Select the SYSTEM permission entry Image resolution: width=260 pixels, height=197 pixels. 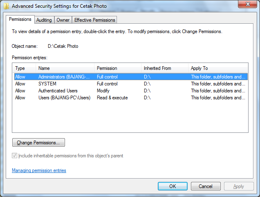point(47,84)
